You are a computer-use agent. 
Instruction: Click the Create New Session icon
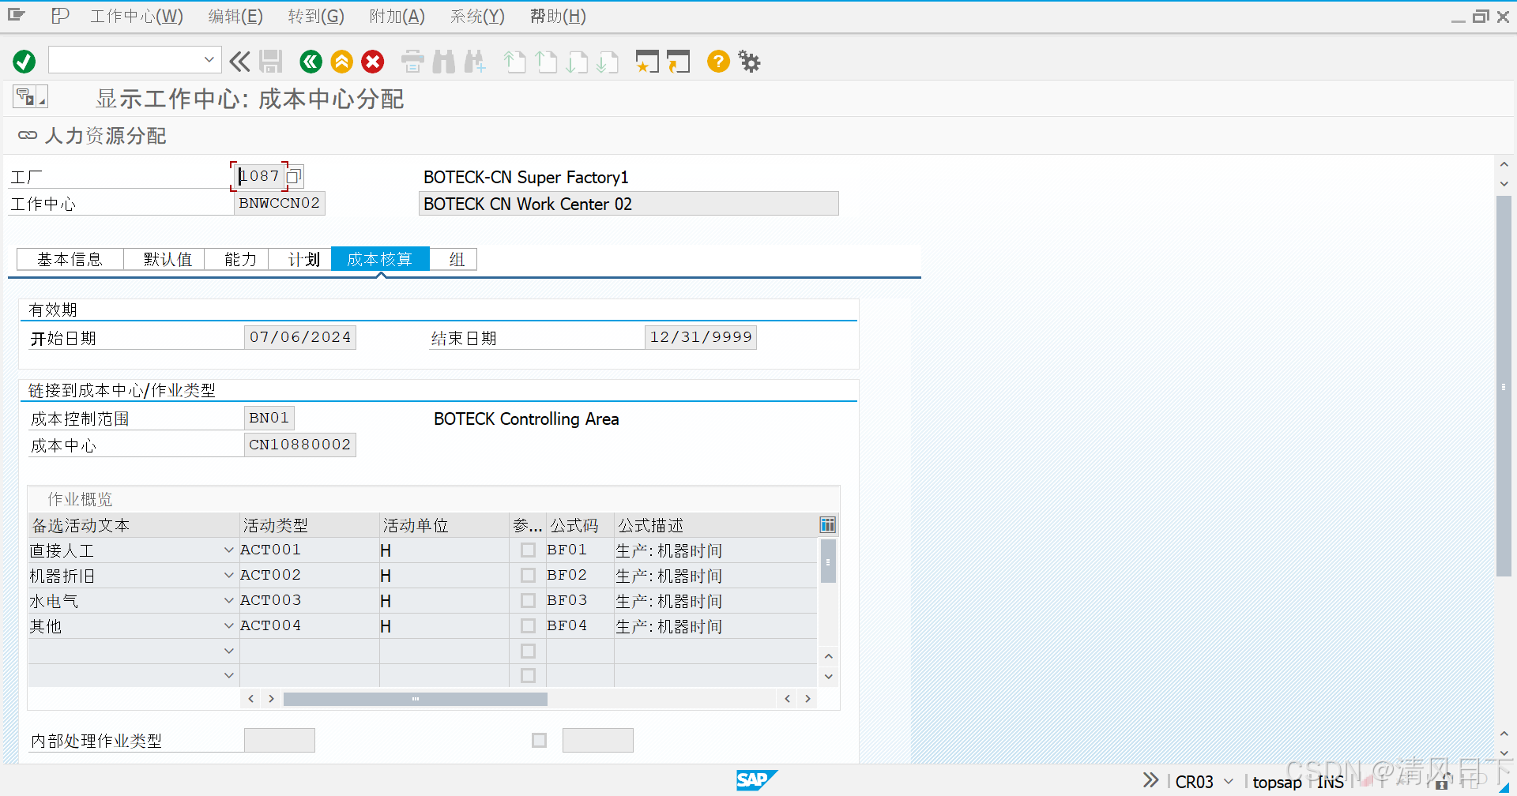tap(647, 61)
